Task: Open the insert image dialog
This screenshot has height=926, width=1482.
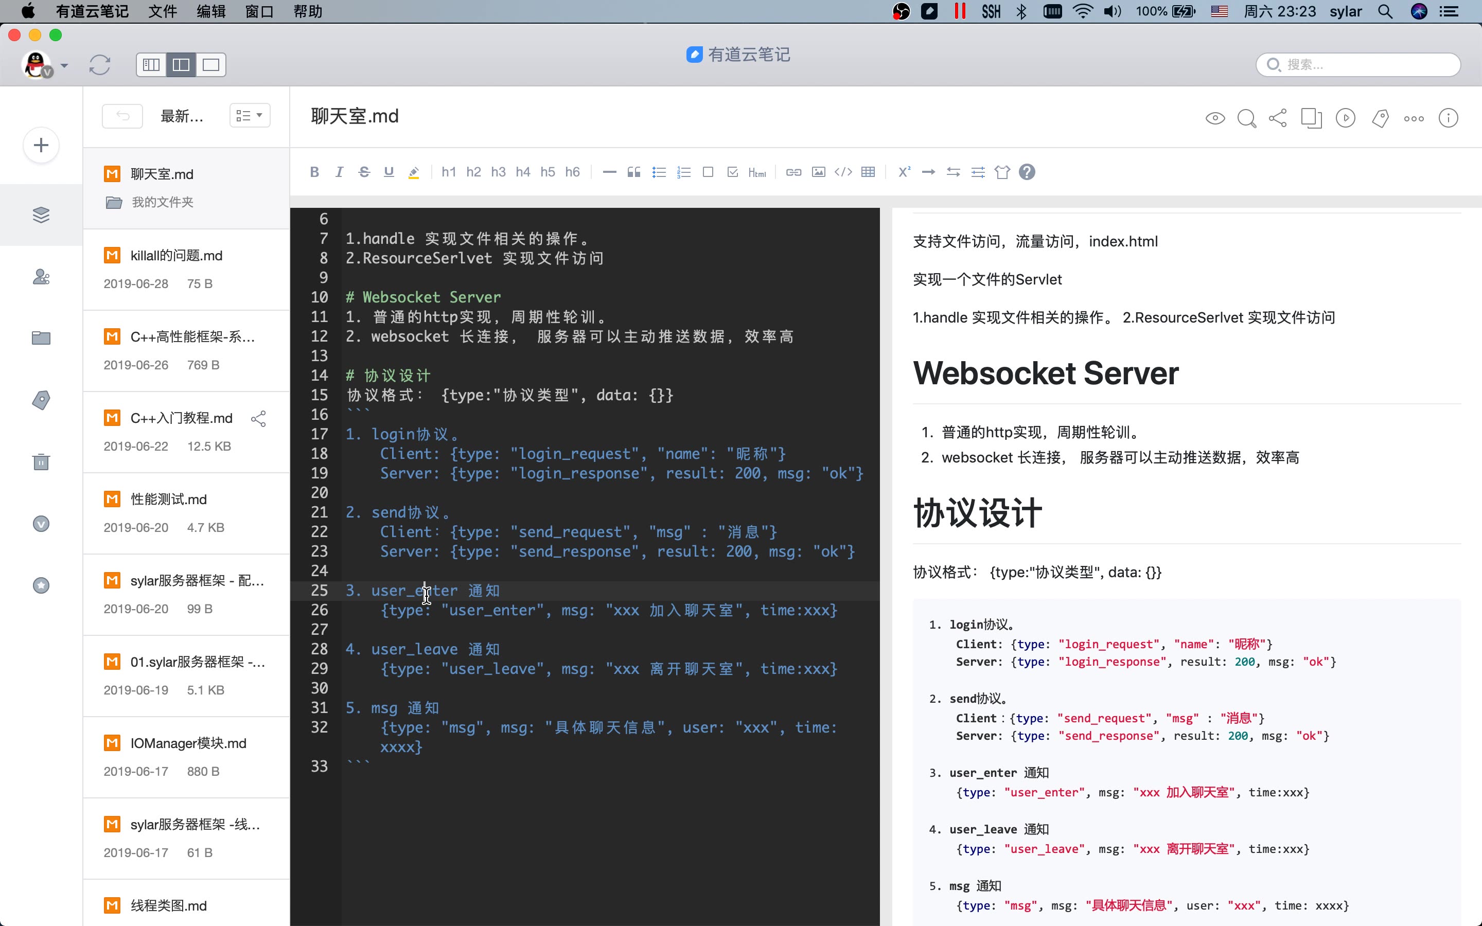Action: click(818, 172)
